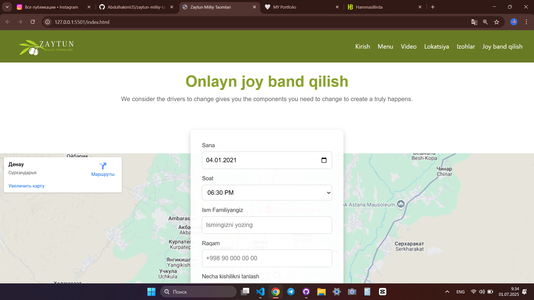Open Visual Studio Code from taskbar
Viewport: 534px width, 300px height.
click(x=260, y=292)
